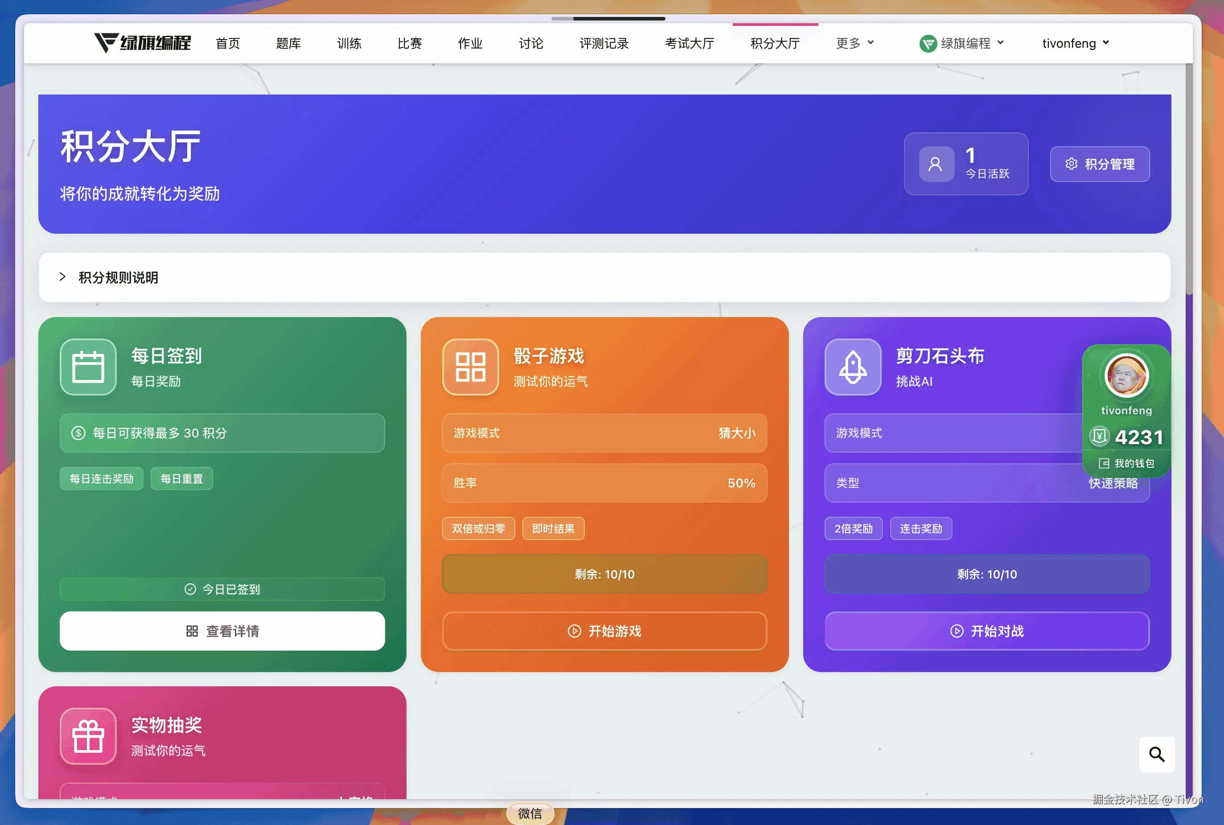Go to the 题库 nav item
1224x825 pixels.
pos(288,43)
